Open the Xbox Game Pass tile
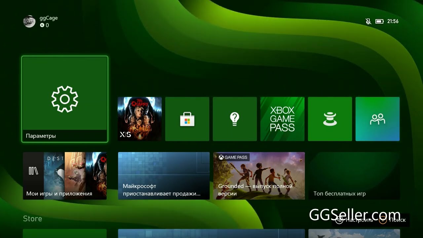The width and height of the screenshot is (423, 238). coord(282,119)
